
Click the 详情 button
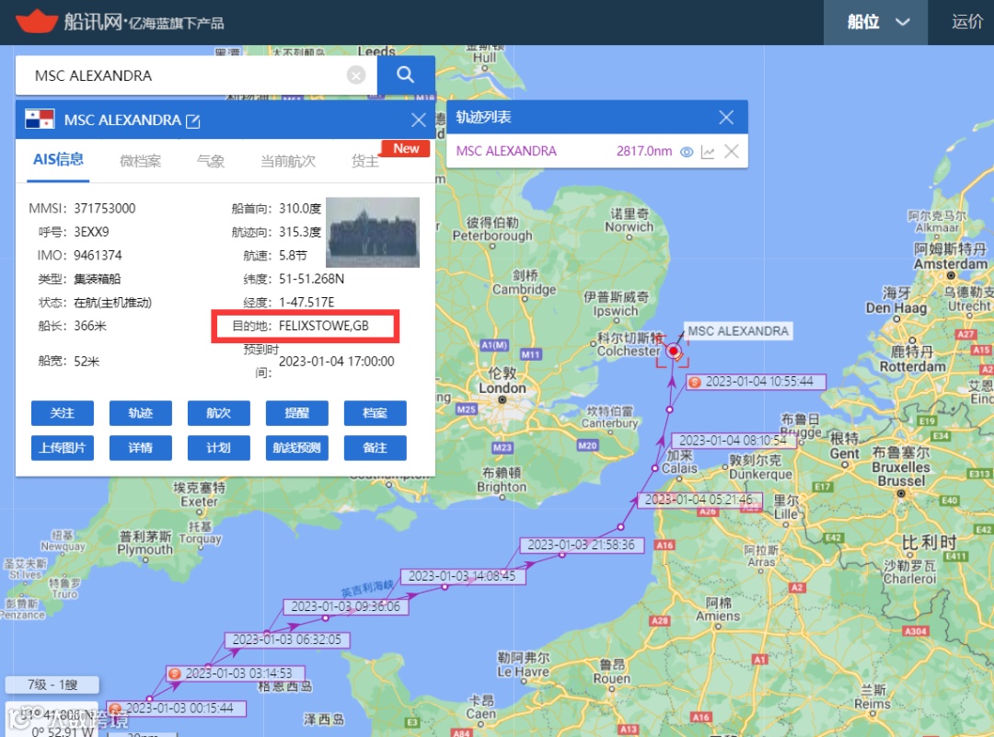point(140,448)
